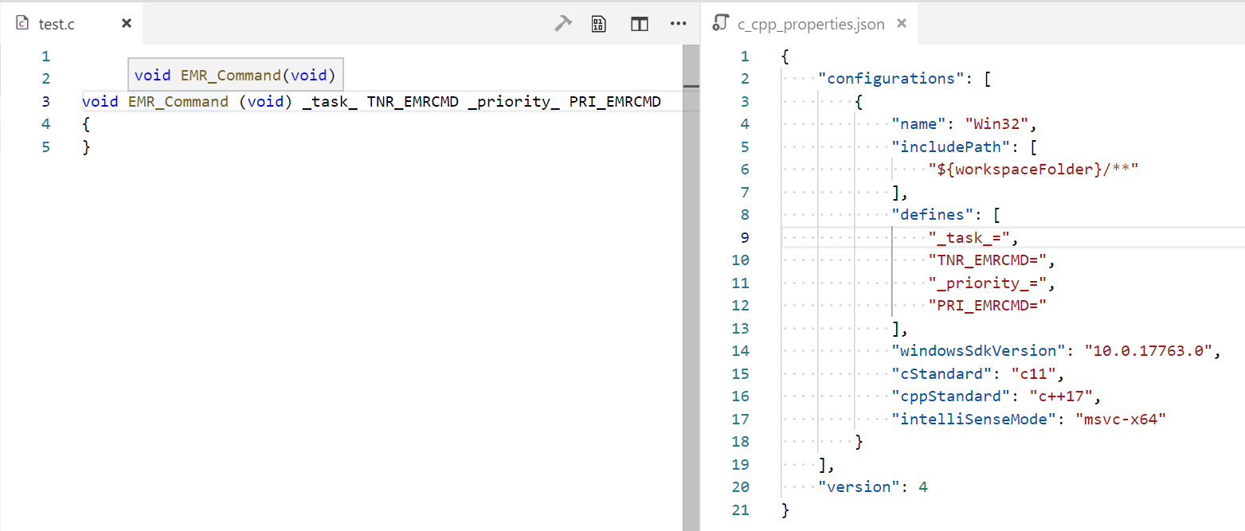Close the c_cpp_properties.json tab
The image size is (1245, 531).
click(x=901, y=23)
